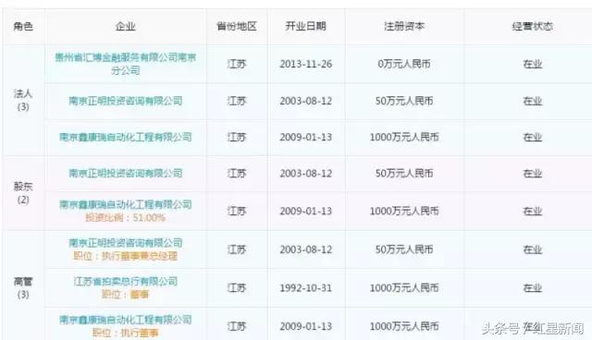Image resolution: width=592 pixels, height=340 pixels.
Task: Click 50万元人民币 in the 法人 section
Action: (404, 101)
